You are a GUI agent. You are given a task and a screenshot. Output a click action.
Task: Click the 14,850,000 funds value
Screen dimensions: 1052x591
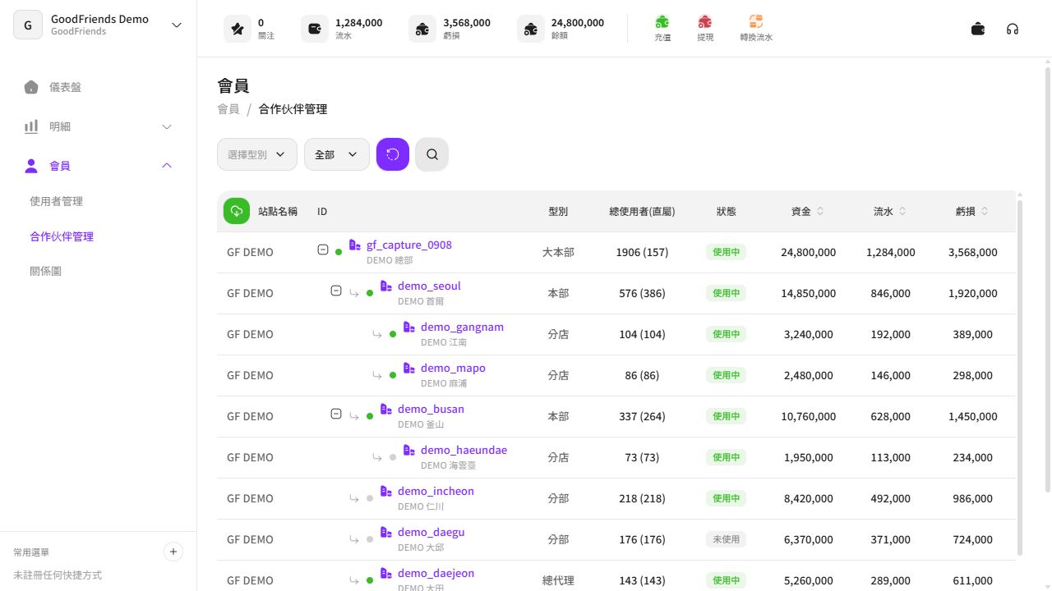[808, 293]
